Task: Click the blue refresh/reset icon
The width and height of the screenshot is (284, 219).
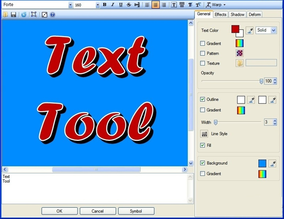Action: click(24, 15)
